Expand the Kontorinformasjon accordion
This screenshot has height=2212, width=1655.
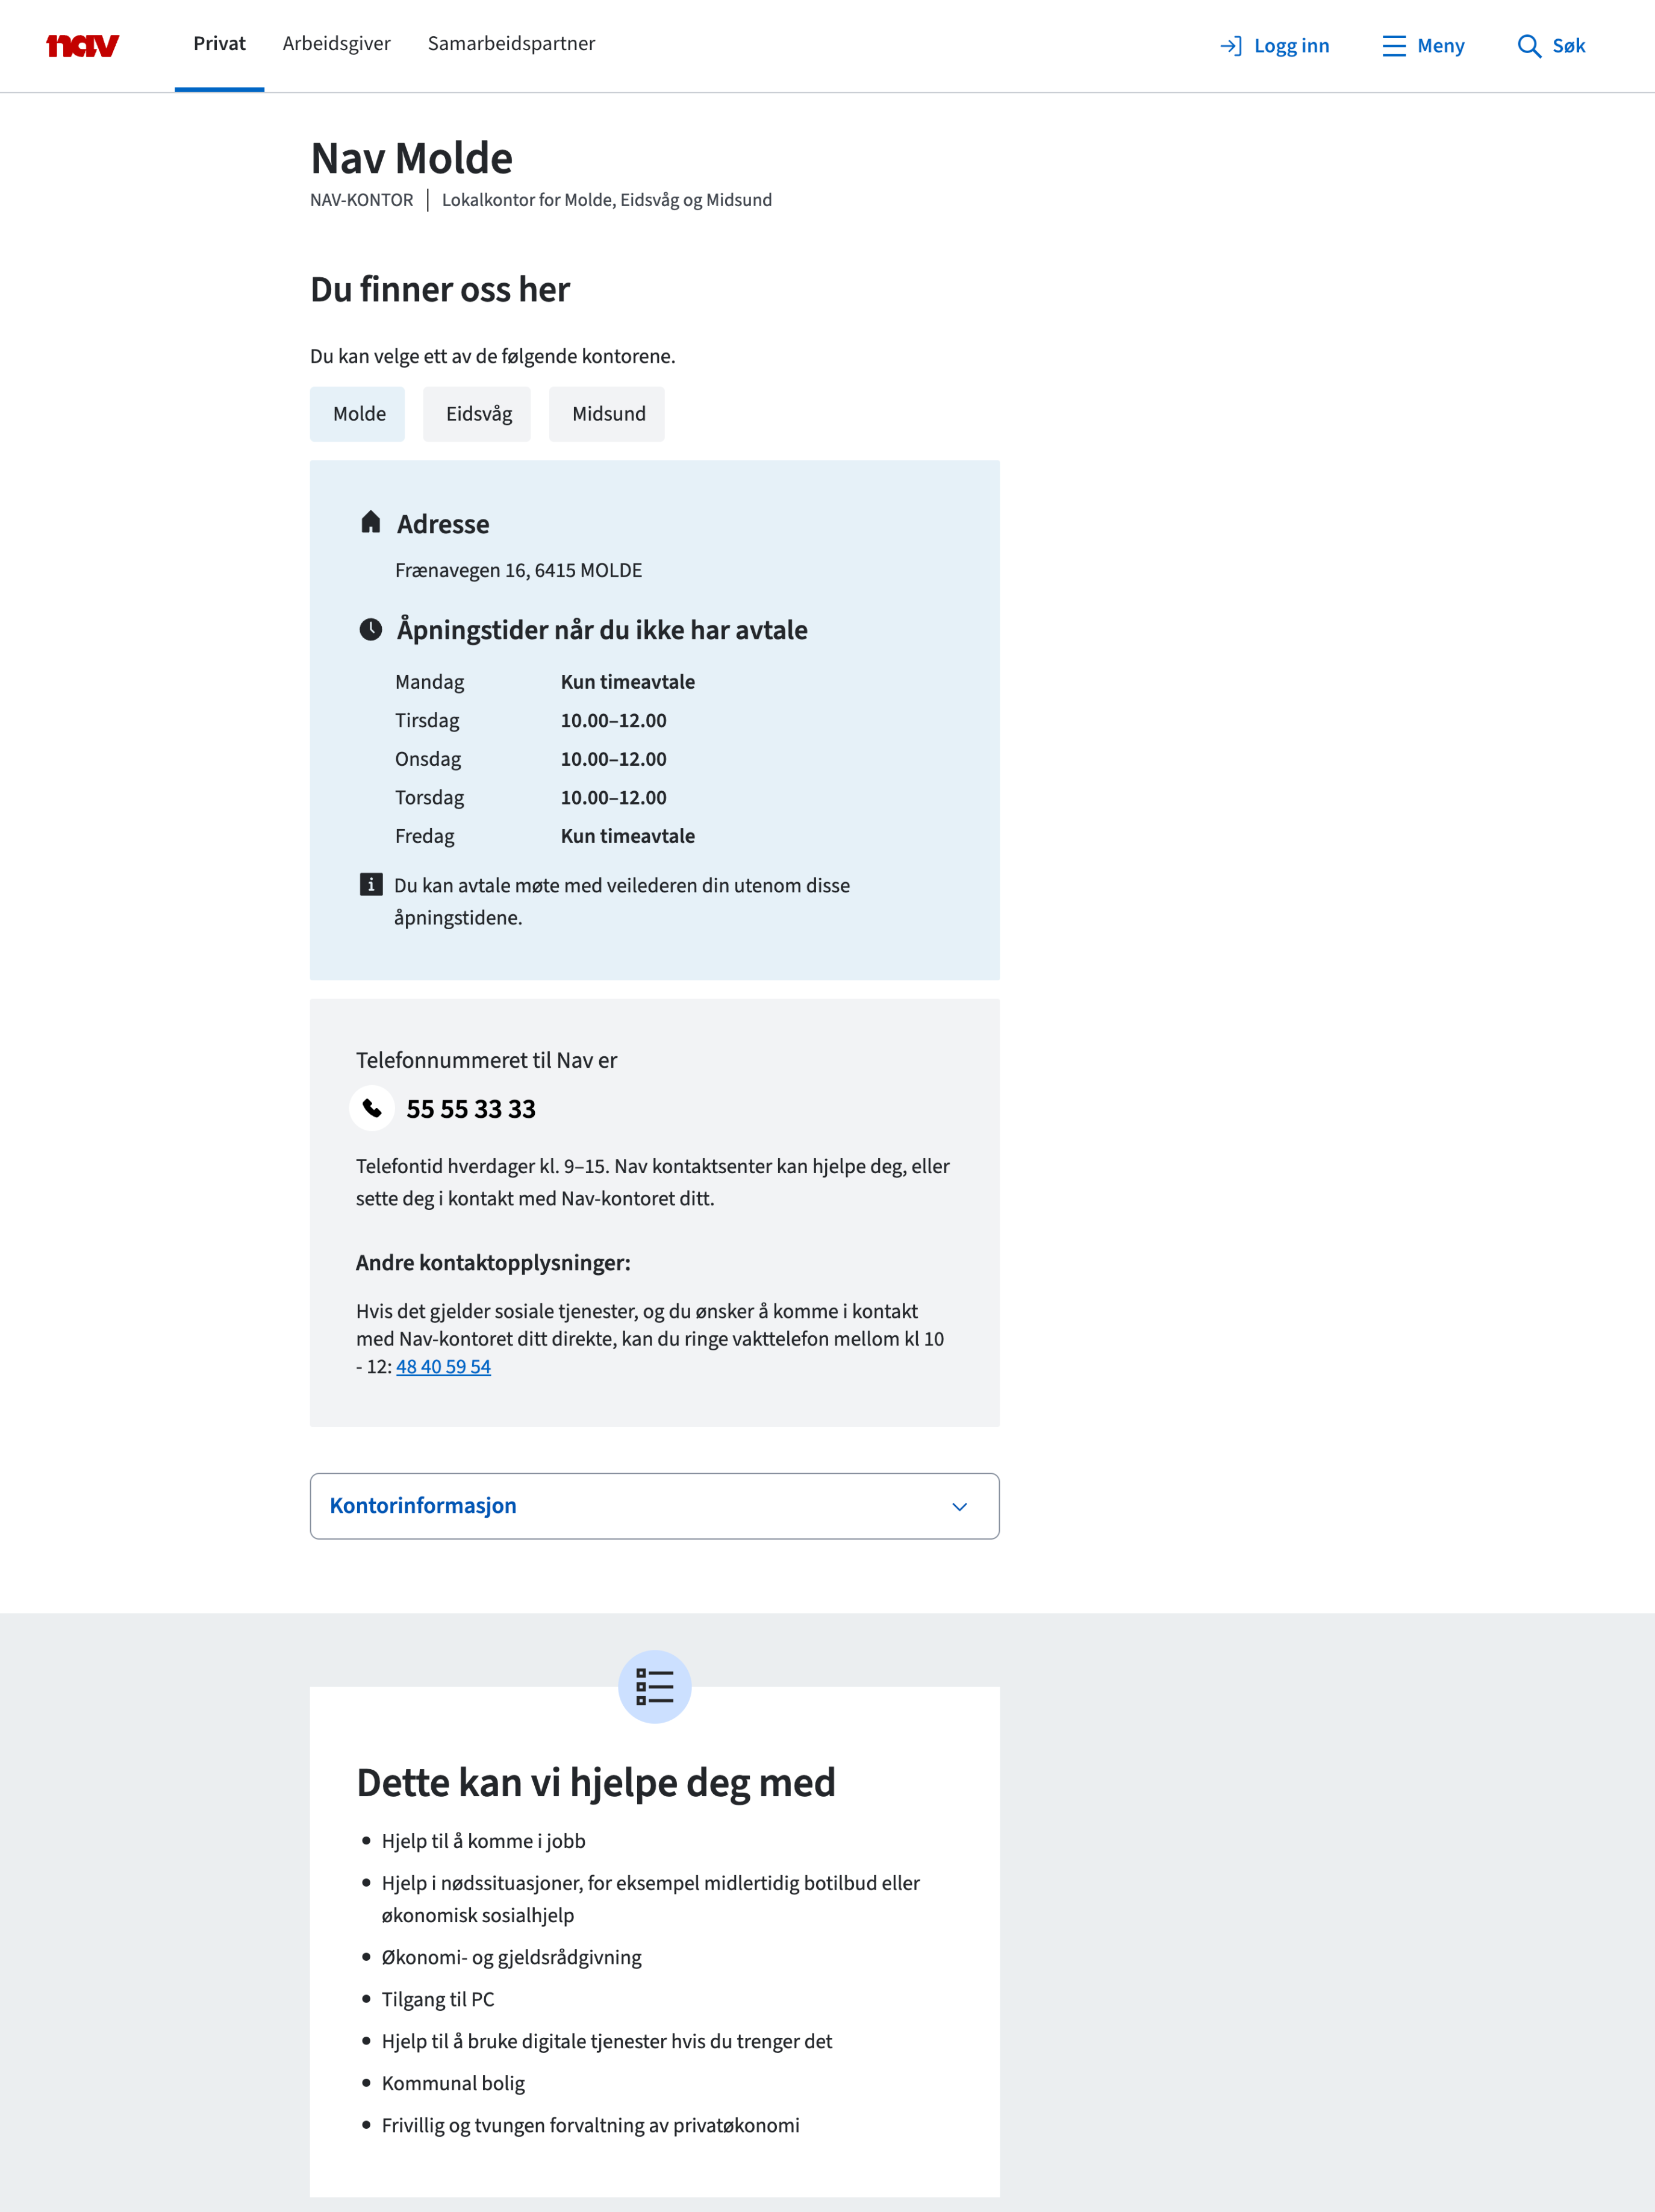tap(655, 1506)
